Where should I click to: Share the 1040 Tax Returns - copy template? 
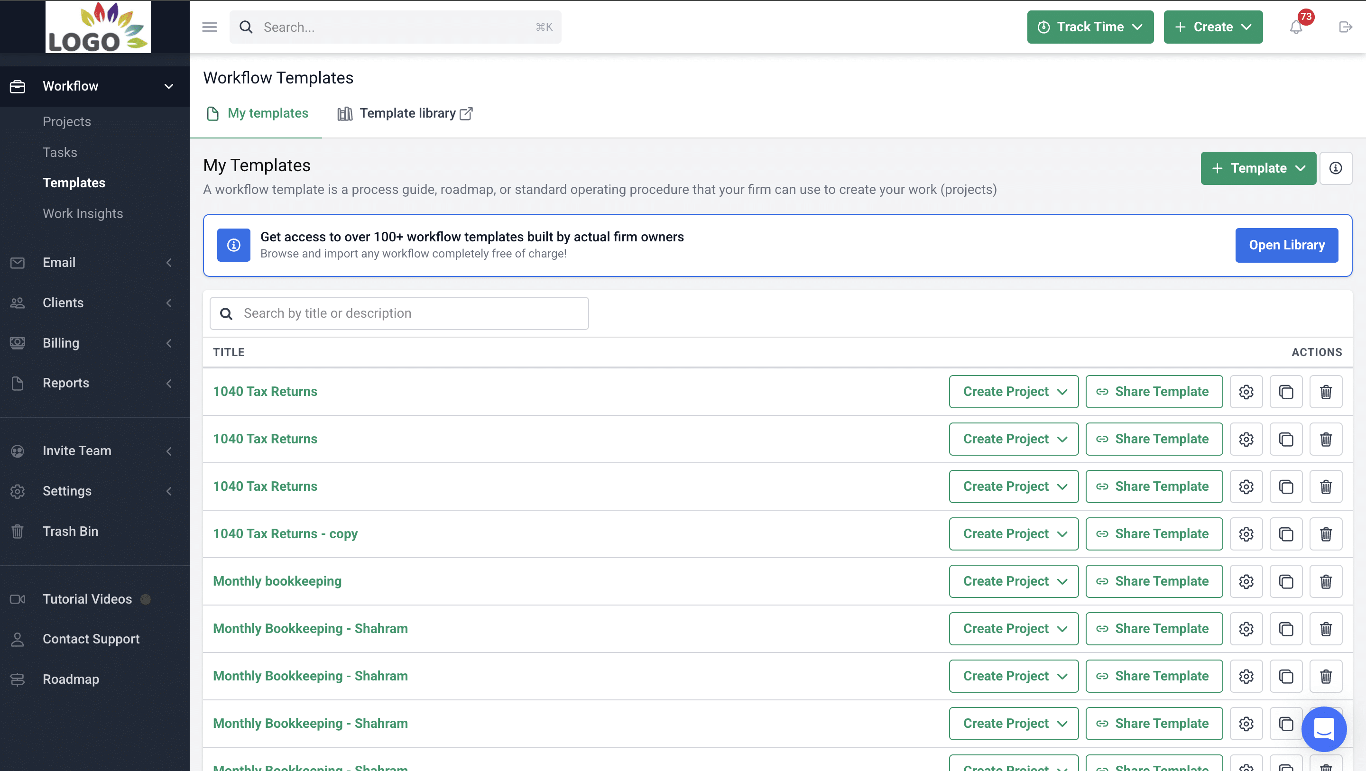tap(1154, 534)
